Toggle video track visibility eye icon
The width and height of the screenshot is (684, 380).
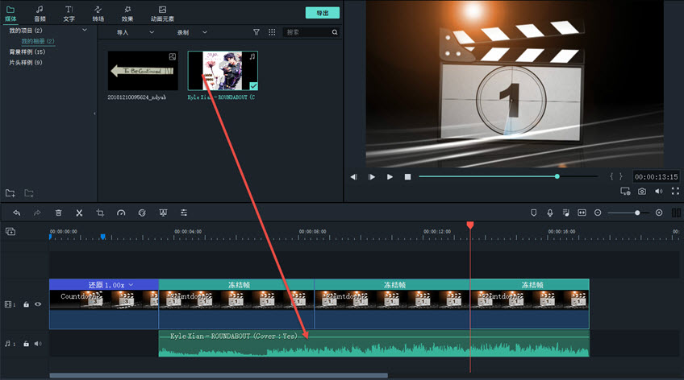(x=38, y=304)
